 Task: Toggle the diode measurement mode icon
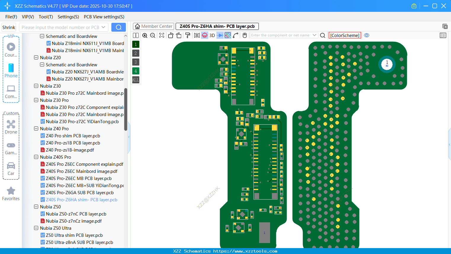coord(219,35)
